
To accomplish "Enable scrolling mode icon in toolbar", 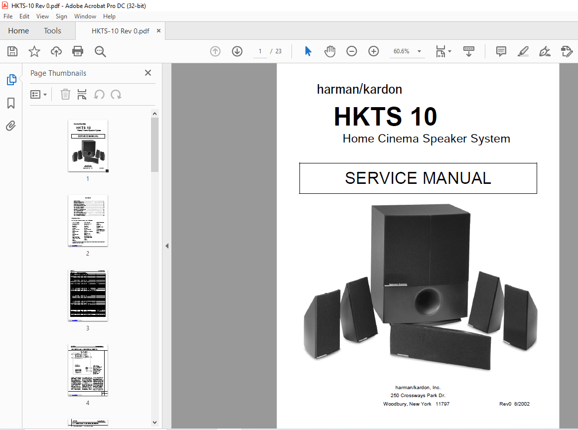I will pyautogui.click(x=468, y=51).
